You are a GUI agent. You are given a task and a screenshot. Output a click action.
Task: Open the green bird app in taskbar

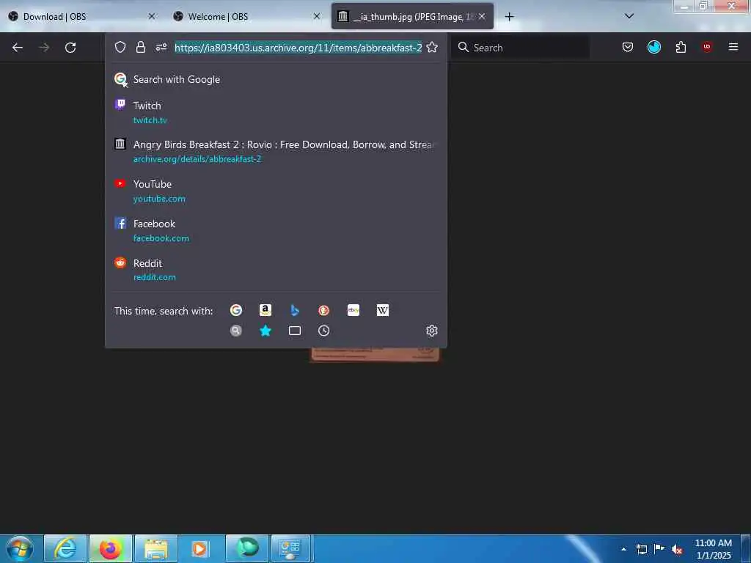(246, 548)
